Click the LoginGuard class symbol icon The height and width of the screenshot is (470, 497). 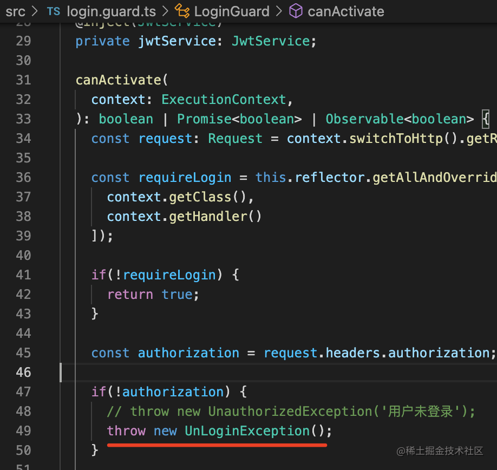tap(181, 11)
